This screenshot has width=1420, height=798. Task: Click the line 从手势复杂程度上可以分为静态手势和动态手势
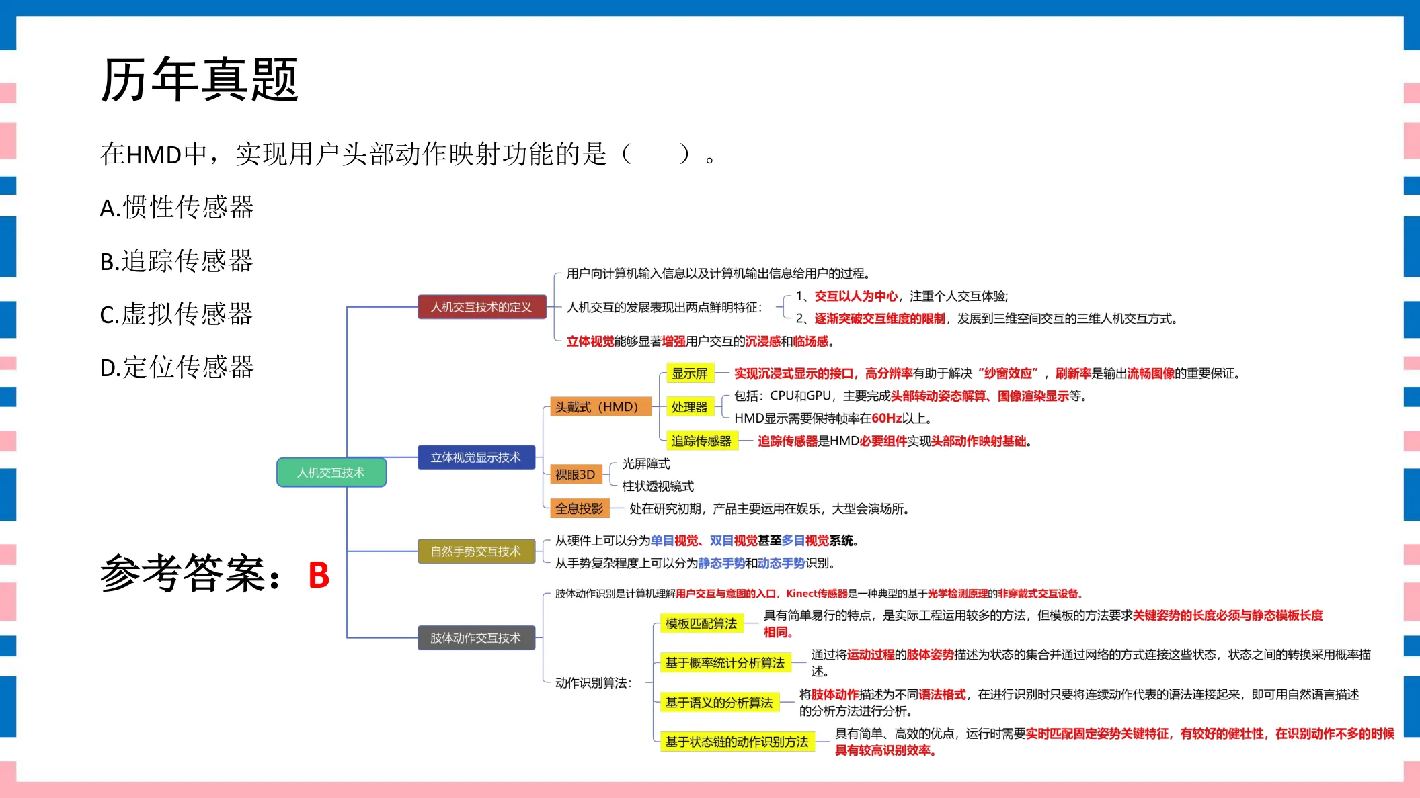(695, 563)
